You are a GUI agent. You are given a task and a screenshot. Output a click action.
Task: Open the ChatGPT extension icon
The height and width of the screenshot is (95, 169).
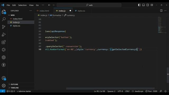[x=4, y=57]
